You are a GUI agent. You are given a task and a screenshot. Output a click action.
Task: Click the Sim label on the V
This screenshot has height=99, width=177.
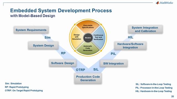click(48, 37)
